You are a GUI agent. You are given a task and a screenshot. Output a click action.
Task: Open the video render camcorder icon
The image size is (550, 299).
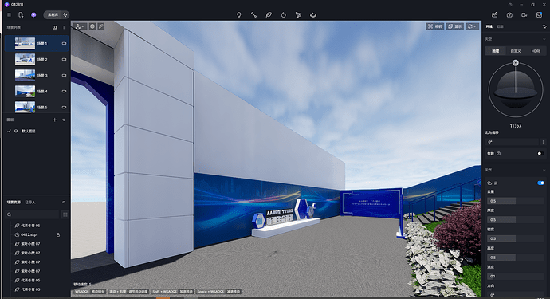tap(524, 14)
